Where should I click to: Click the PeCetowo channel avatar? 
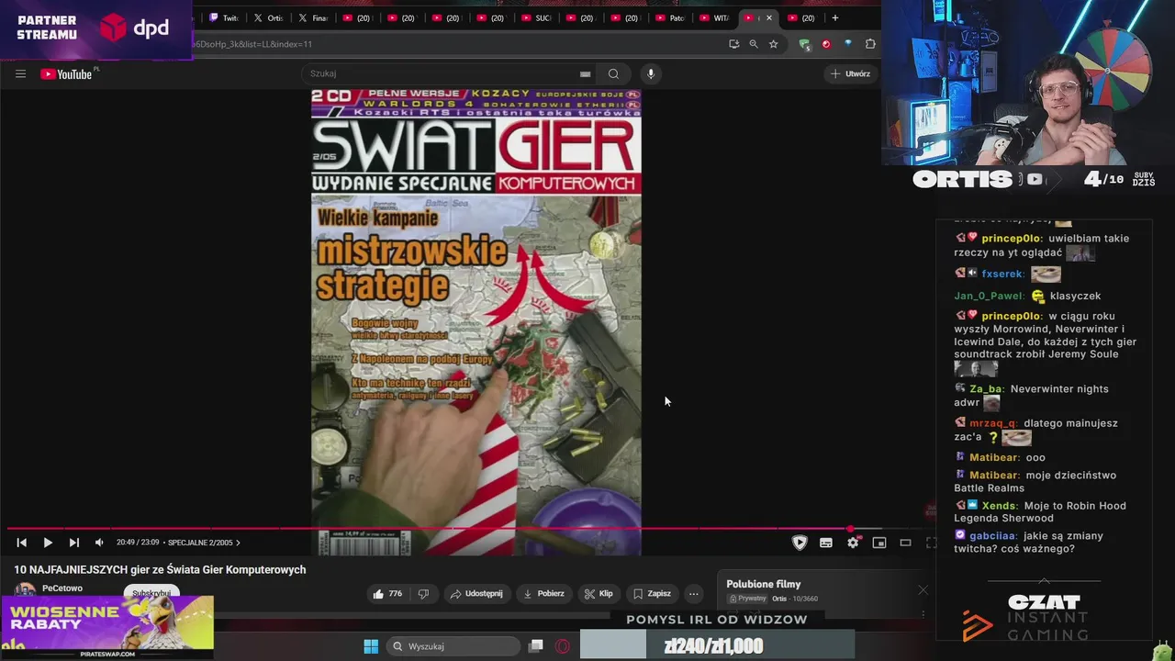click(x=25, y=590)
